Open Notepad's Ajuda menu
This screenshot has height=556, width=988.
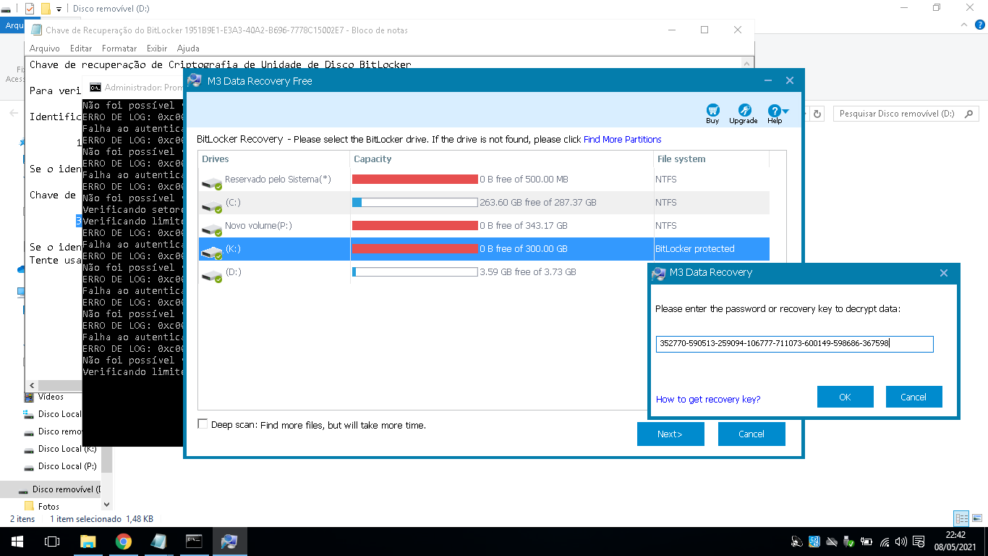(188, 49)
